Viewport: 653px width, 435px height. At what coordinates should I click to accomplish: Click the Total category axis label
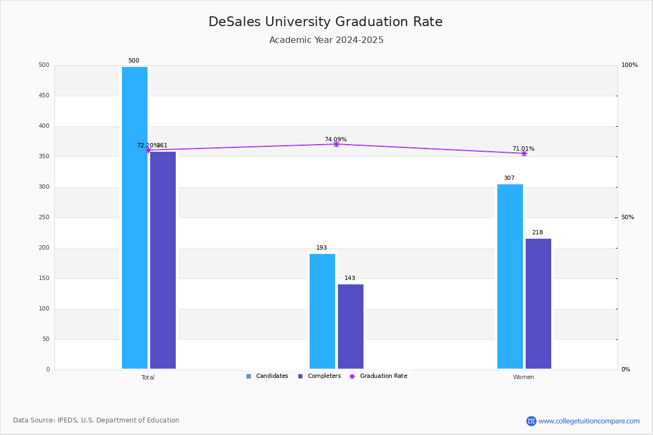click(x=148, y=377)
